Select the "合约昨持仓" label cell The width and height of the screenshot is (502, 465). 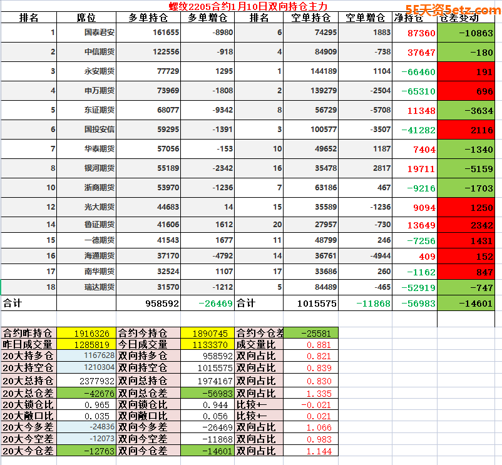(x=29, y=334)
